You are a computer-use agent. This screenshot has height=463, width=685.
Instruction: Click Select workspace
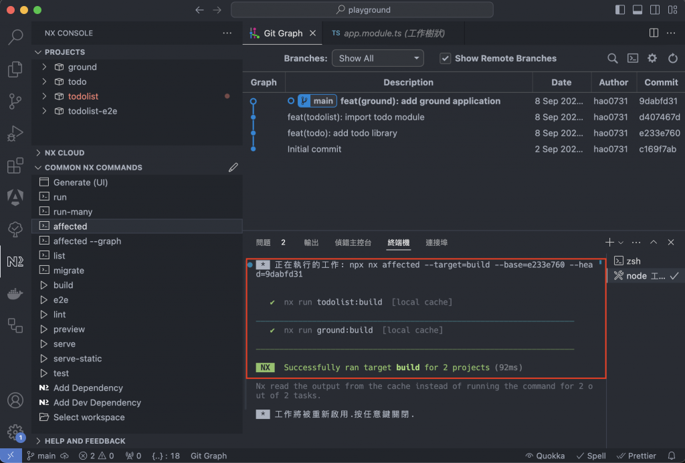pos(137,417)
